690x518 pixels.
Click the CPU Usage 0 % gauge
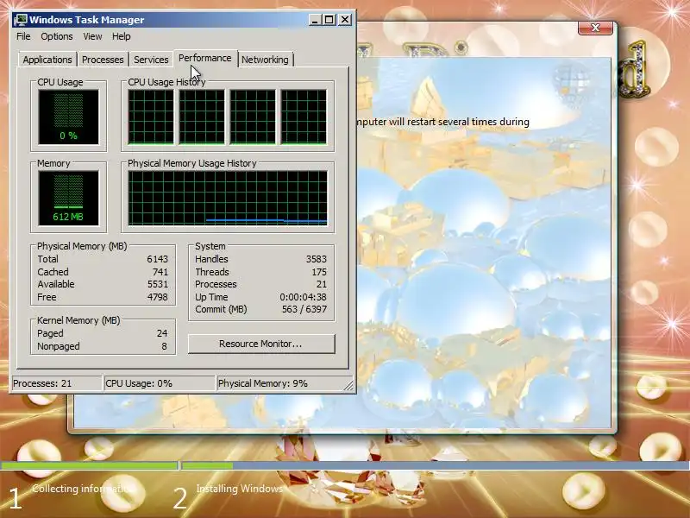(68, 117)
